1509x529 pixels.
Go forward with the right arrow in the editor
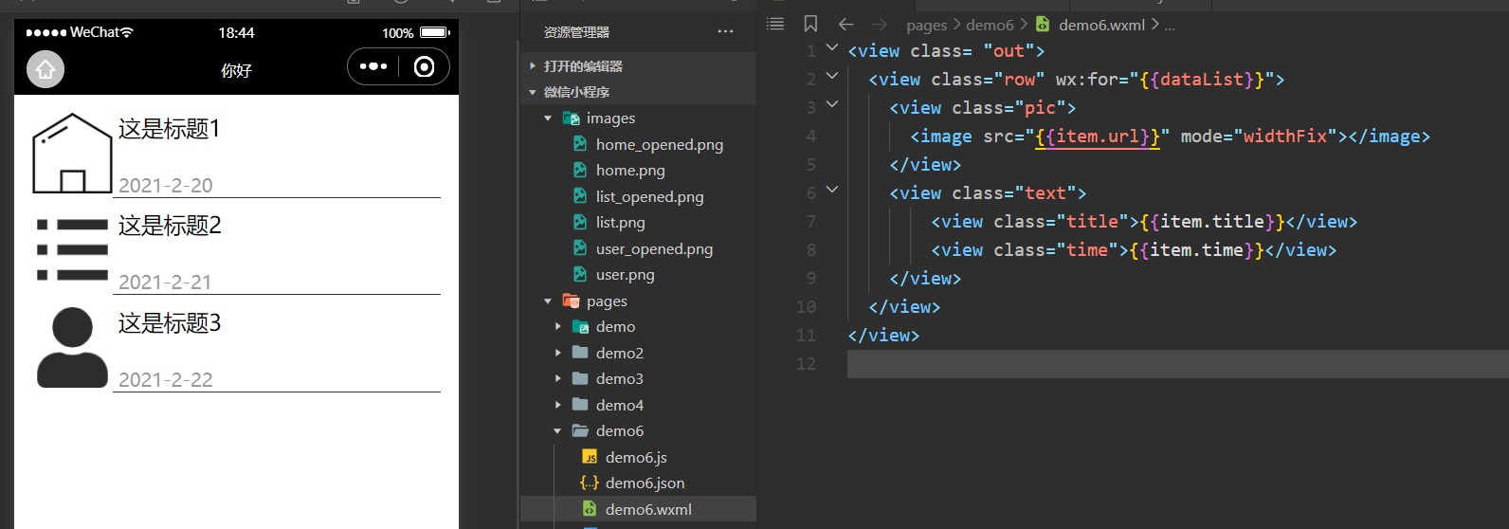[x=880, y=25]
